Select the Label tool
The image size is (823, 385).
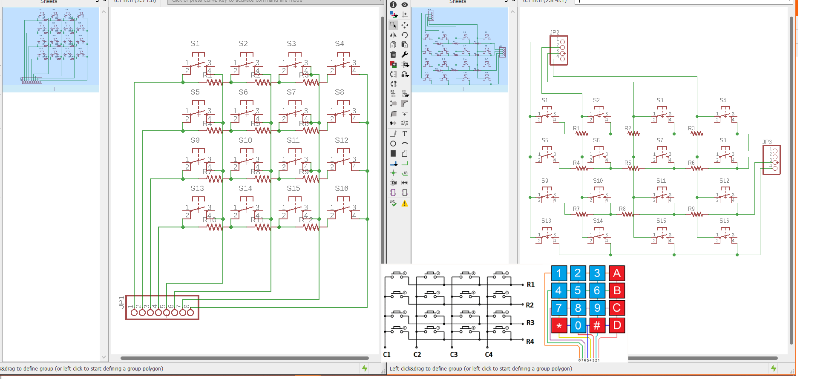pyautogui.click(x=405, y=173)
